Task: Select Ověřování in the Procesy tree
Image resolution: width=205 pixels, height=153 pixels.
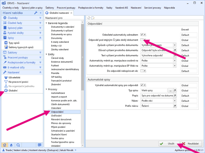Action: [56, 116]
